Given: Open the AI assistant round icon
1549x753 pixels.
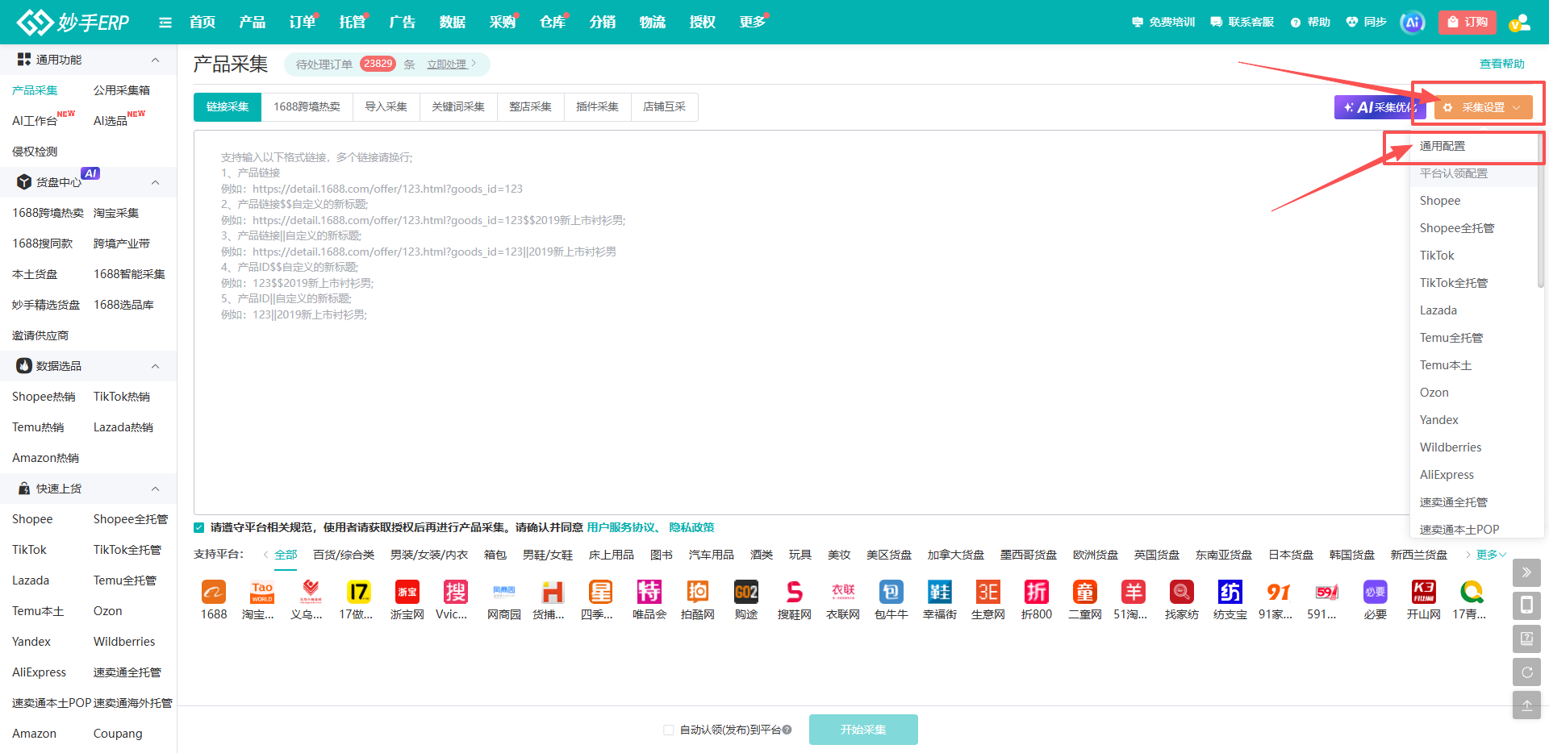Looking at the screenshot, I should point(1413,23).
